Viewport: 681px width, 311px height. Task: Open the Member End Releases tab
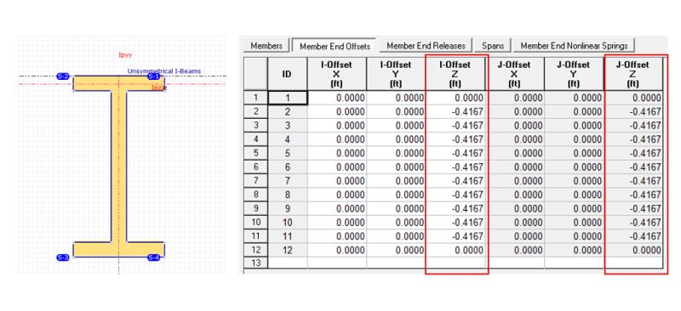[426, 46]
